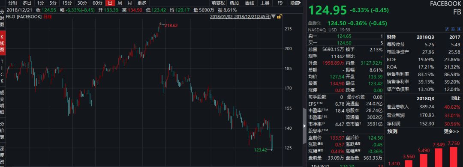Open the 分价表 sidebar tab
Screen dimensions: 463x167
pos(3,131)
